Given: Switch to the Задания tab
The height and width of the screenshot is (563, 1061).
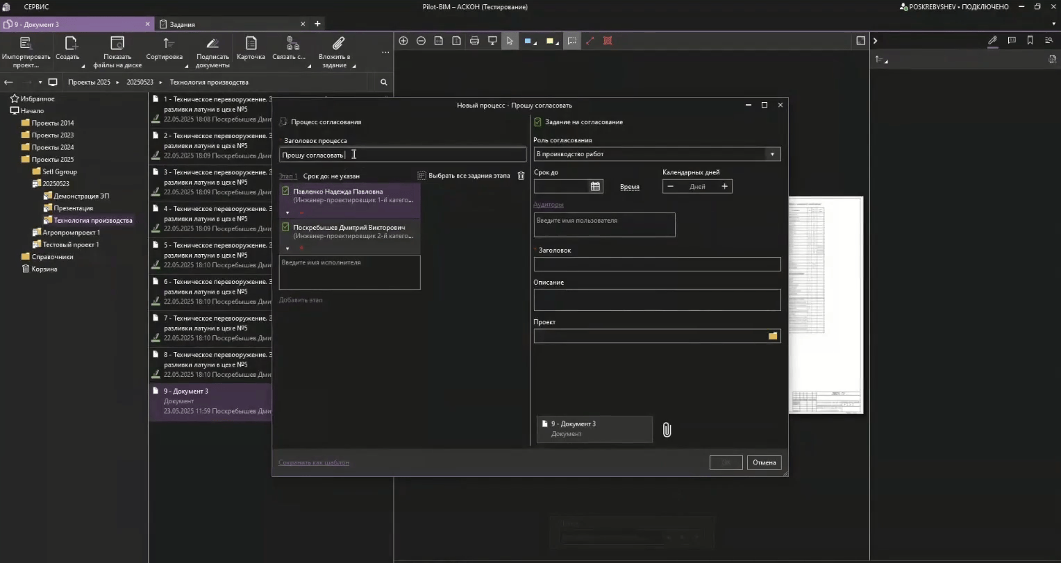Looking at the screenshot, I should [x=182, y=24].
